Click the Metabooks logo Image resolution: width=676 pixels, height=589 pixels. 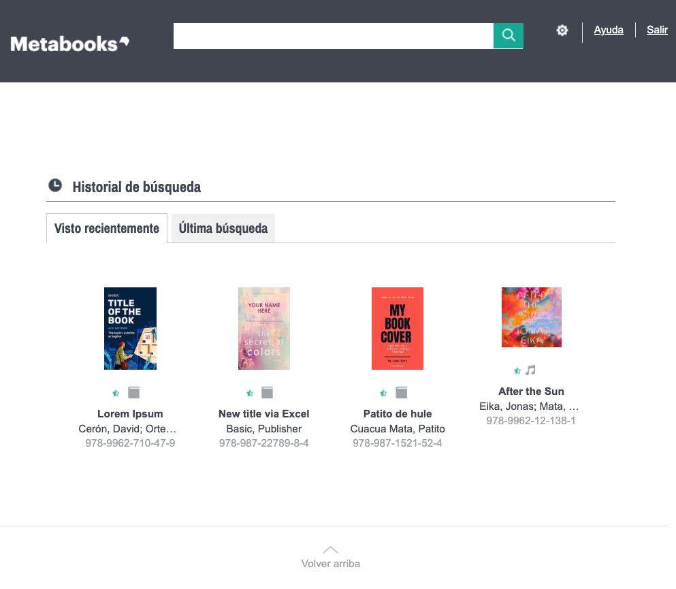[x=69, y=44]
